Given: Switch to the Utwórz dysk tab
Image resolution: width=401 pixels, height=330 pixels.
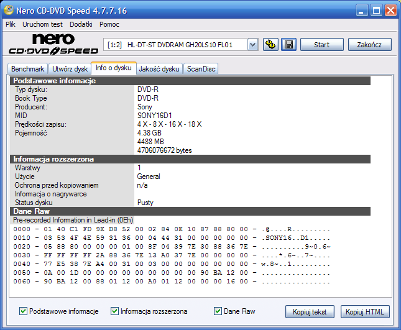Looking at the screenshot, I should point(70,69).
